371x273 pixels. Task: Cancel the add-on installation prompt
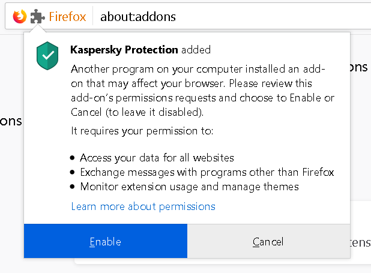point(268,242)
